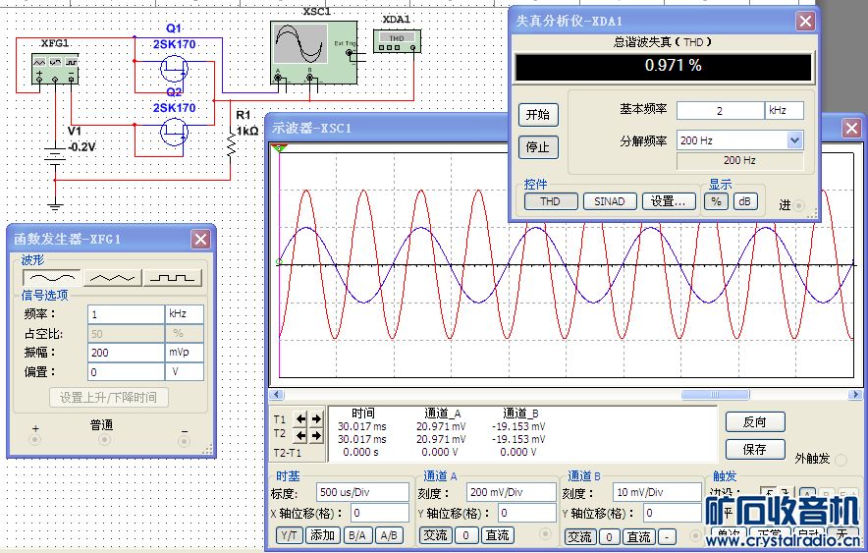Screen dimensions: 868x553
Task: Open the mVp amplitude unit selector
Action: coord(184,352)
